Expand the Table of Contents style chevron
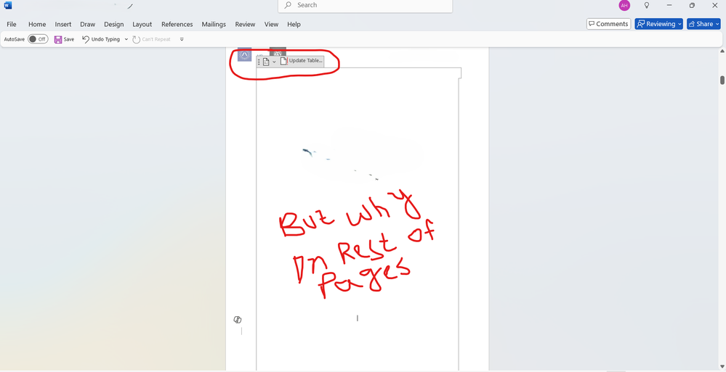726x372 pixels. click(x=274, y=62)
